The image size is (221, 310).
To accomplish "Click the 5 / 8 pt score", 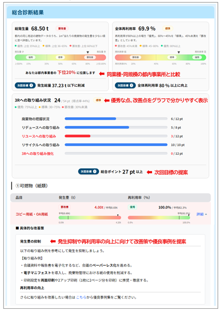I will coord(176,128).
